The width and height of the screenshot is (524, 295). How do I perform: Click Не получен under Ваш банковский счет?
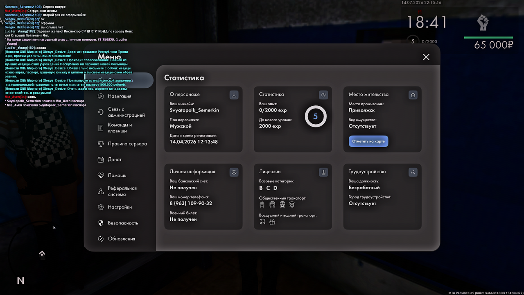point(183,188)
